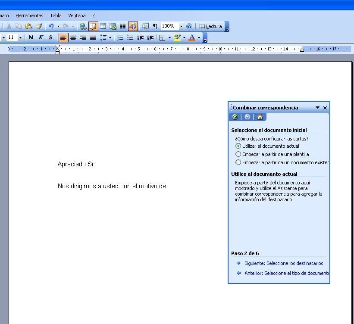The width and height of the screenshot is (354, 324).
Task: Click the Insert Table icon
Action: coord(103,26)
